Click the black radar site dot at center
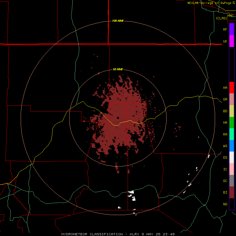Screen dimensions: 236x236 pos(118,118)
